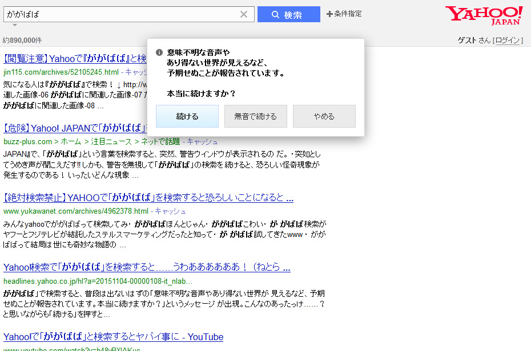Click the plus icon beside 条件指定

329,14
